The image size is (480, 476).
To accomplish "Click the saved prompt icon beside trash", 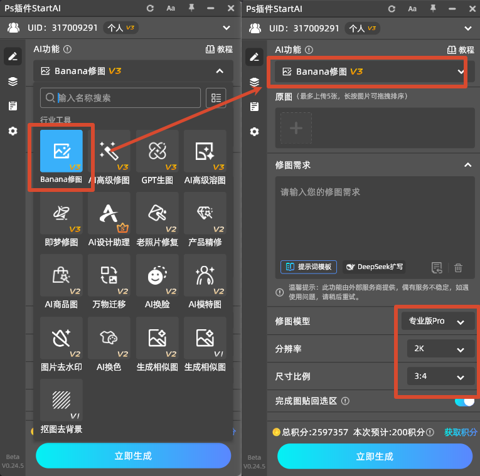I will click(437, 268).
